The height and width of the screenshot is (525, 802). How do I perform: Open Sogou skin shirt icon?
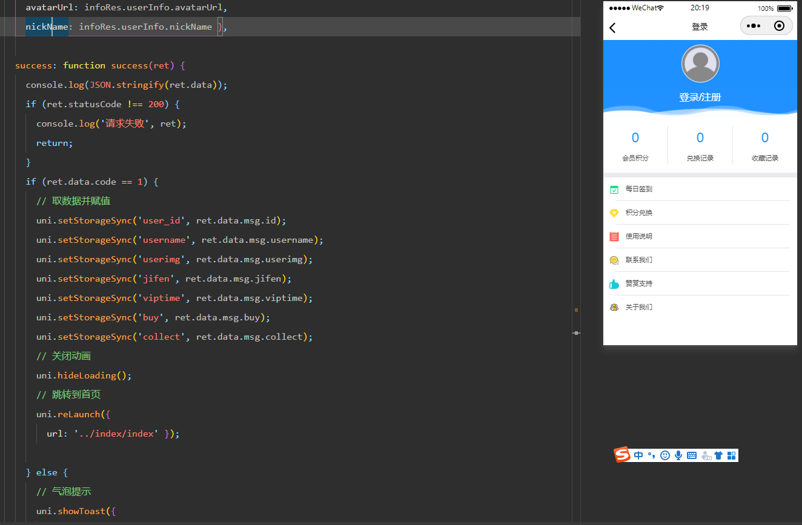[718, 455]
